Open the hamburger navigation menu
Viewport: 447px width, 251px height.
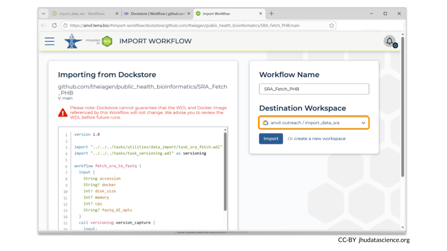[50, 41]
